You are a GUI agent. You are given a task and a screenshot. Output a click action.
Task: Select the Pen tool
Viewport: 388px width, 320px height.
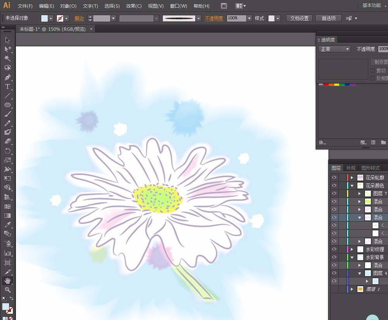coord(7,77)
